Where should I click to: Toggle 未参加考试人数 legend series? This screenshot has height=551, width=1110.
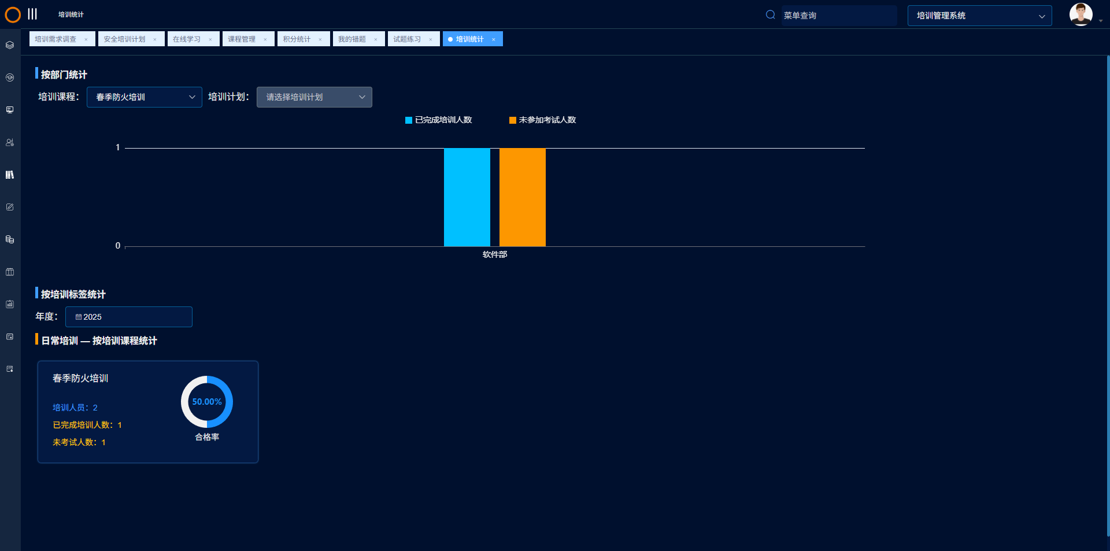click(x=542, y=120)
